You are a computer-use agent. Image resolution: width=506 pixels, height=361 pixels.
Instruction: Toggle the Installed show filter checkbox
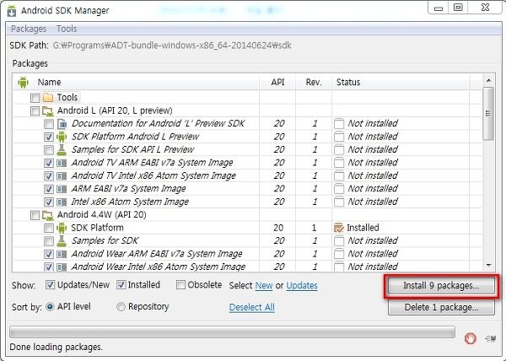121,284
